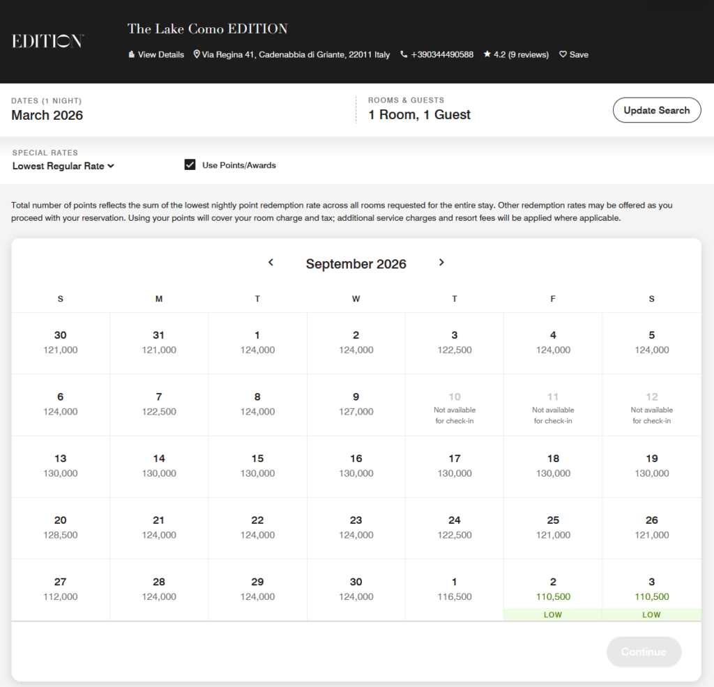Click the location pin icon beside address
This screenshot has width=714, height=687.
point(197,54)
